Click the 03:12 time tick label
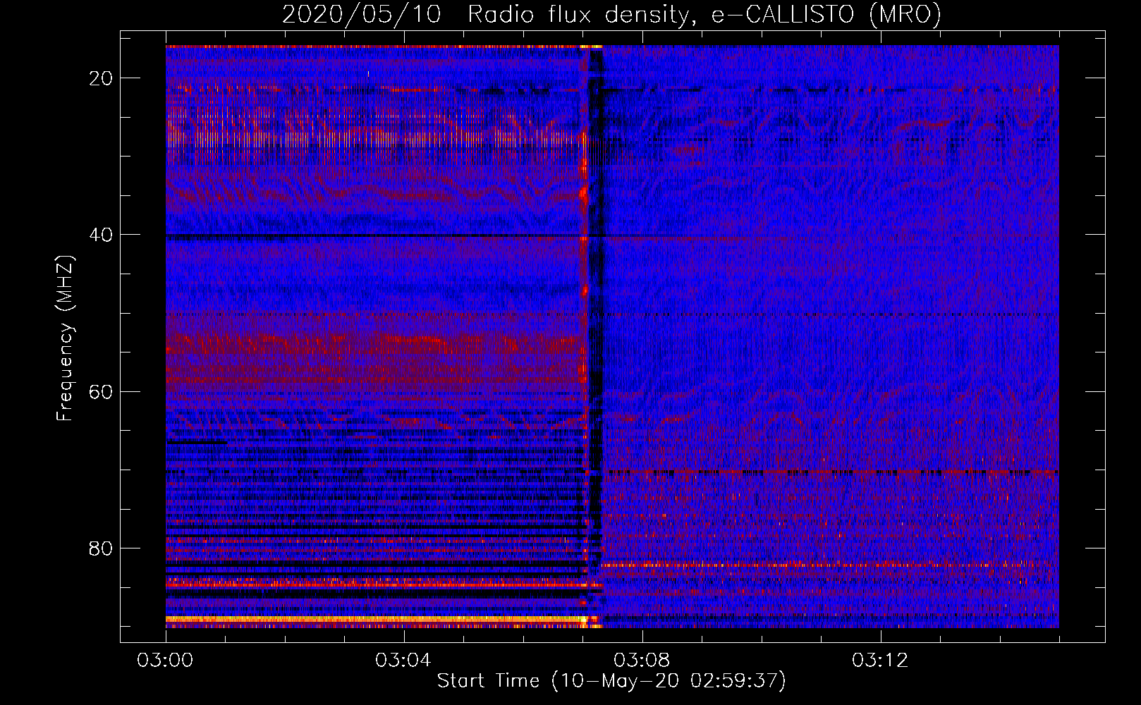This screenshot has height=705, width=1141. (880, 661)
